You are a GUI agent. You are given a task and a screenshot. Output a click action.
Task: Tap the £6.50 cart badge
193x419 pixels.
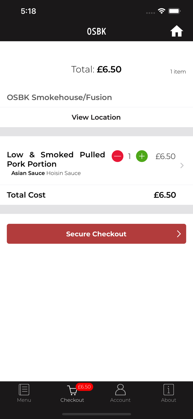(x=85, y=387)
